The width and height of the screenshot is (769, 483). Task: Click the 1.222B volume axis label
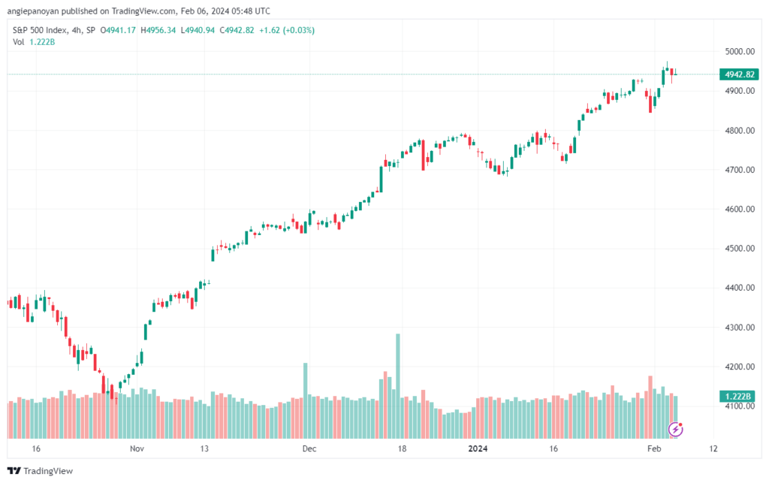737,396
